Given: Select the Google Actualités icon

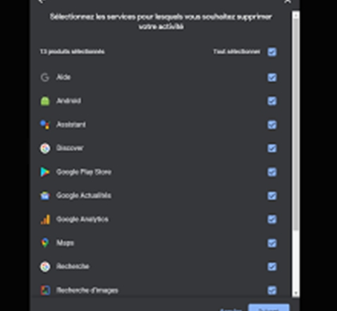Looking at the screenshot, I should 45,196.
